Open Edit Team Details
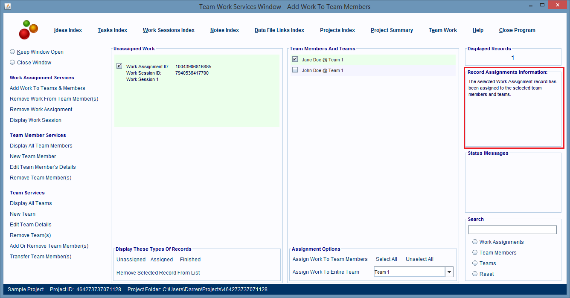 pyautogui.click(x=31, y=225)
